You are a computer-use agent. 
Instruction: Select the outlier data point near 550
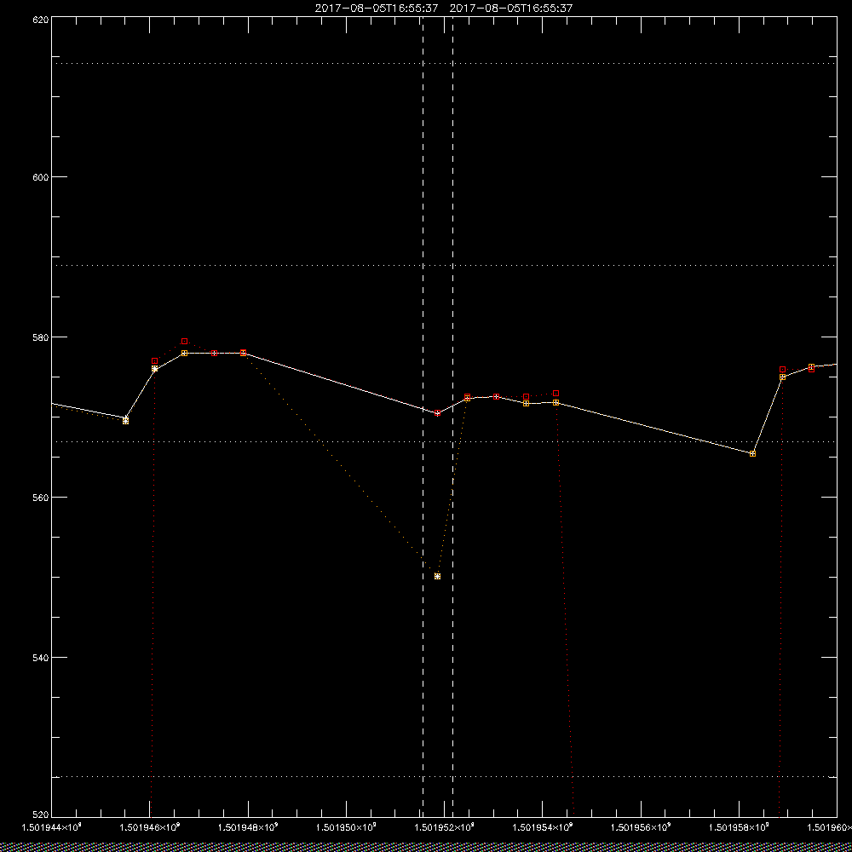pyautogui.click(x=437, y=577)
